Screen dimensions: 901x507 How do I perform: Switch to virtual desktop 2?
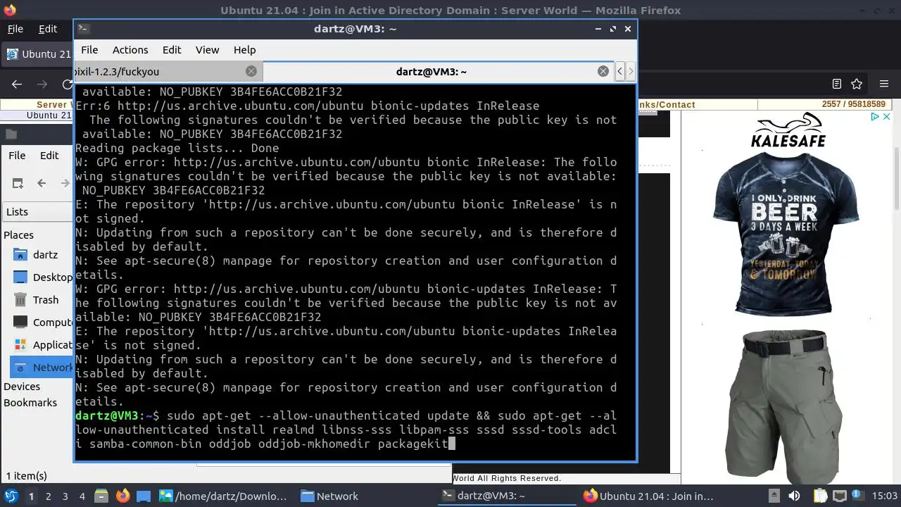pyautogui.click(x=48, y=496)
